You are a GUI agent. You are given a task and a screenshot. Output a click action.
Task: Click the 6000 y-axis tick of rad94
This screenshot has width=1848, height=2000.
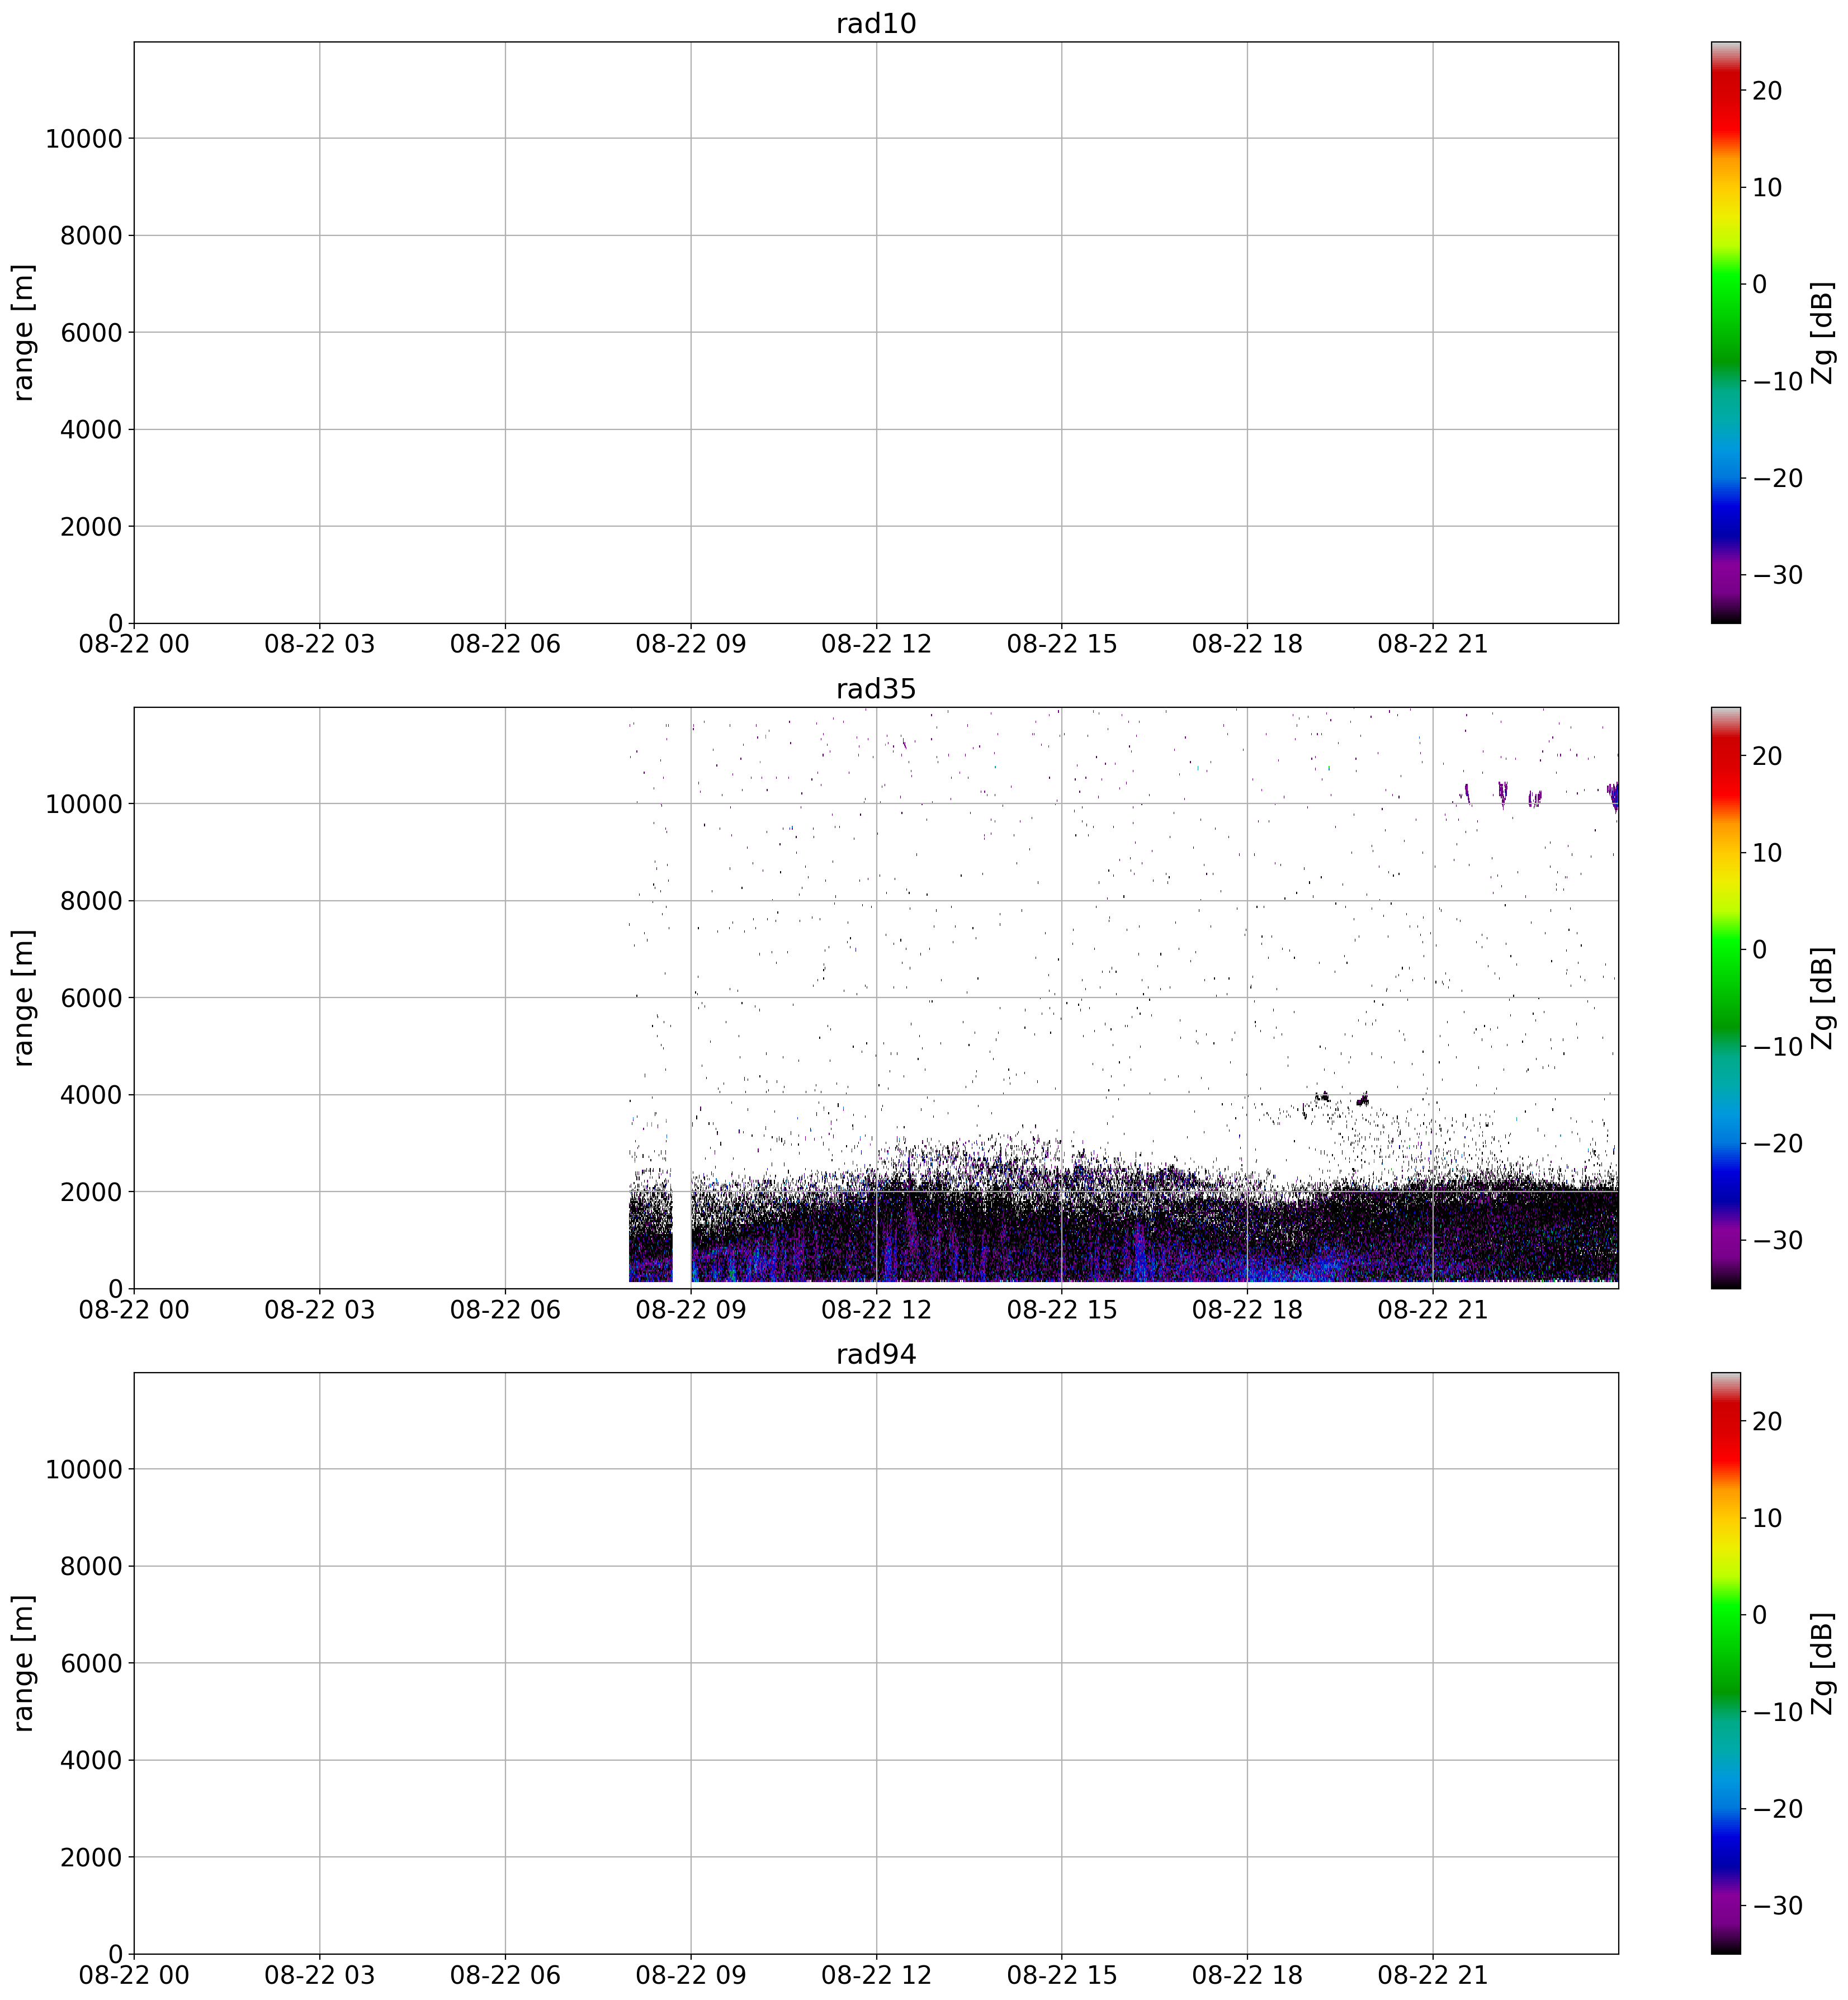click(x=91, y=1663)
